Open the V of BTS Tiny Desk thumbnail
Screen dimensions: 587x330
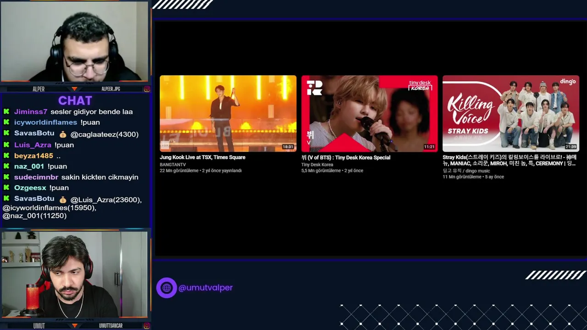tap(369, 113)
